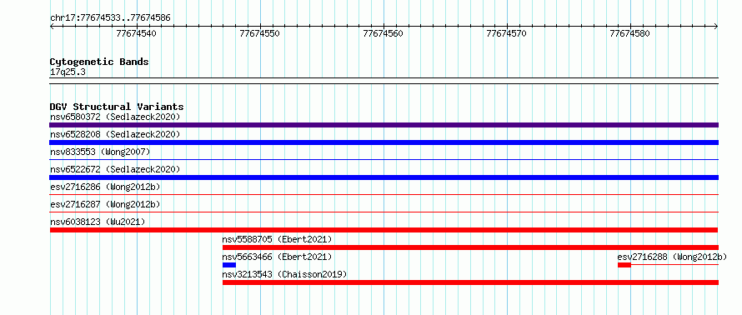This screenshot has height=315, width=742.
Task: Click the Cytogenetic Bands track title
Action: [99, 62]
